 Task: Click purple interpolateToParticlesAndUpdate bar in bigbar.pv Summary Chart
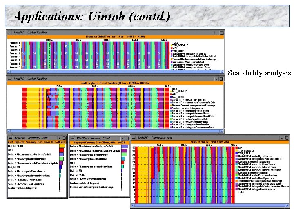[x=124, y=150]
